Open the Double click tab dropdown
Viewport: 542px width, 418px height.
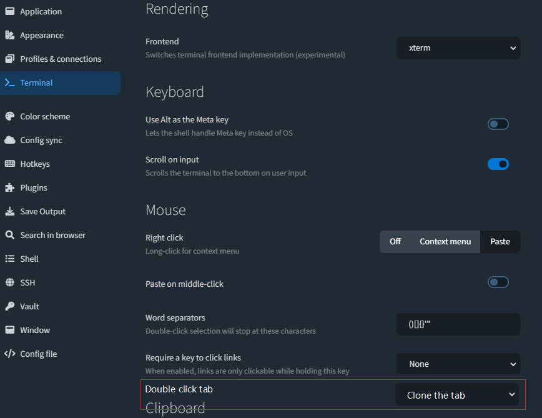tap(458, 395)
